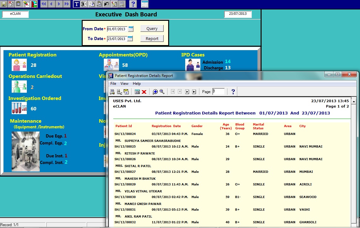Open the From Date calendar picker
Screen dimensions: 360x228
131,29
